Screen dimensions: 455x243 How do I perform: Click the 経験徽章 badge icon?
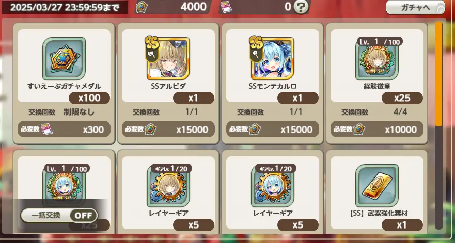377,59
